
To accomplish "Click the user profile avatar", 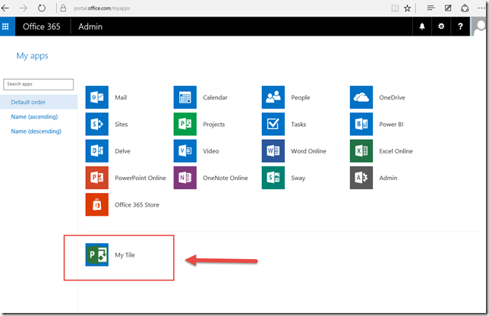I will tap(478, 27).
